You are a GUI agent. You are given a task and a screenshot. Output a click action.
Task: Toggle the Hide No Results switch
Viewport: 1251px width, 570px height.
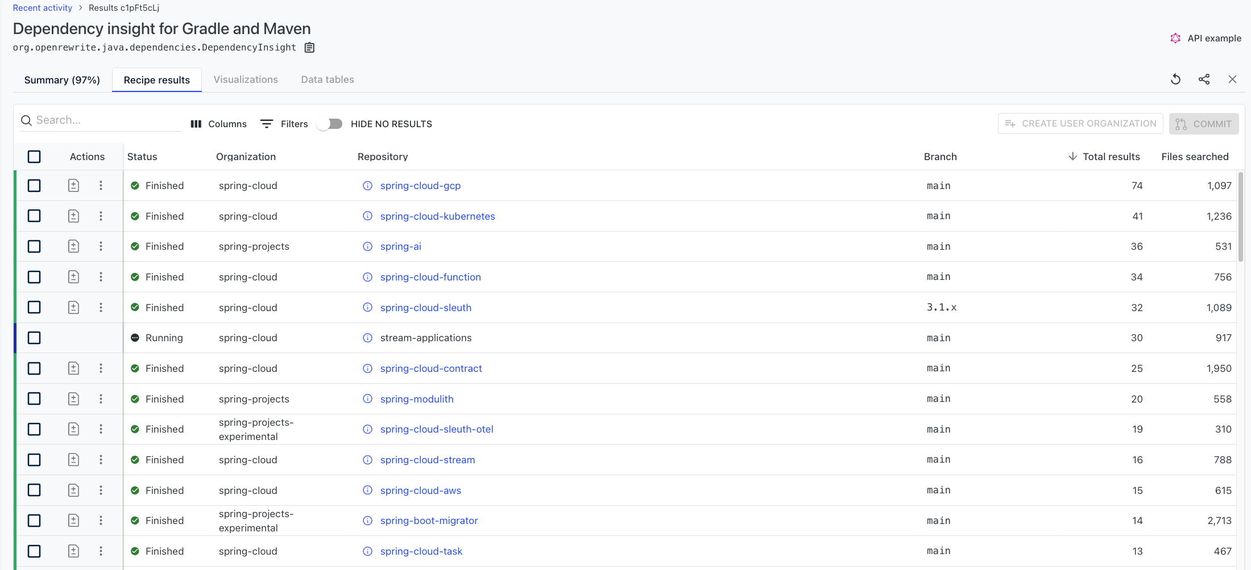click(330, 124)
